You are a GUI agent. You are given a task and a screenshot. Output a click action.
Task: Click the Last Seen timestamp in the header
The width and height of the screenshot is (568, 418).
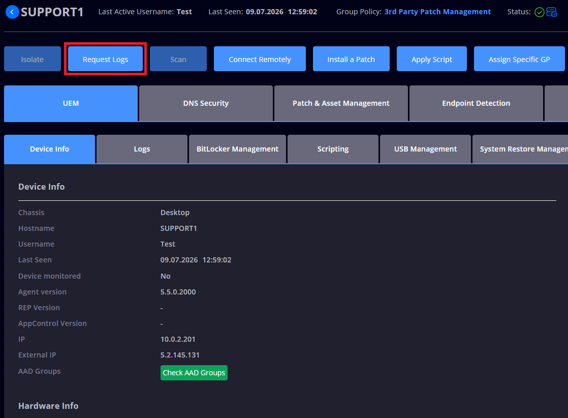click(x=281, y=12)
